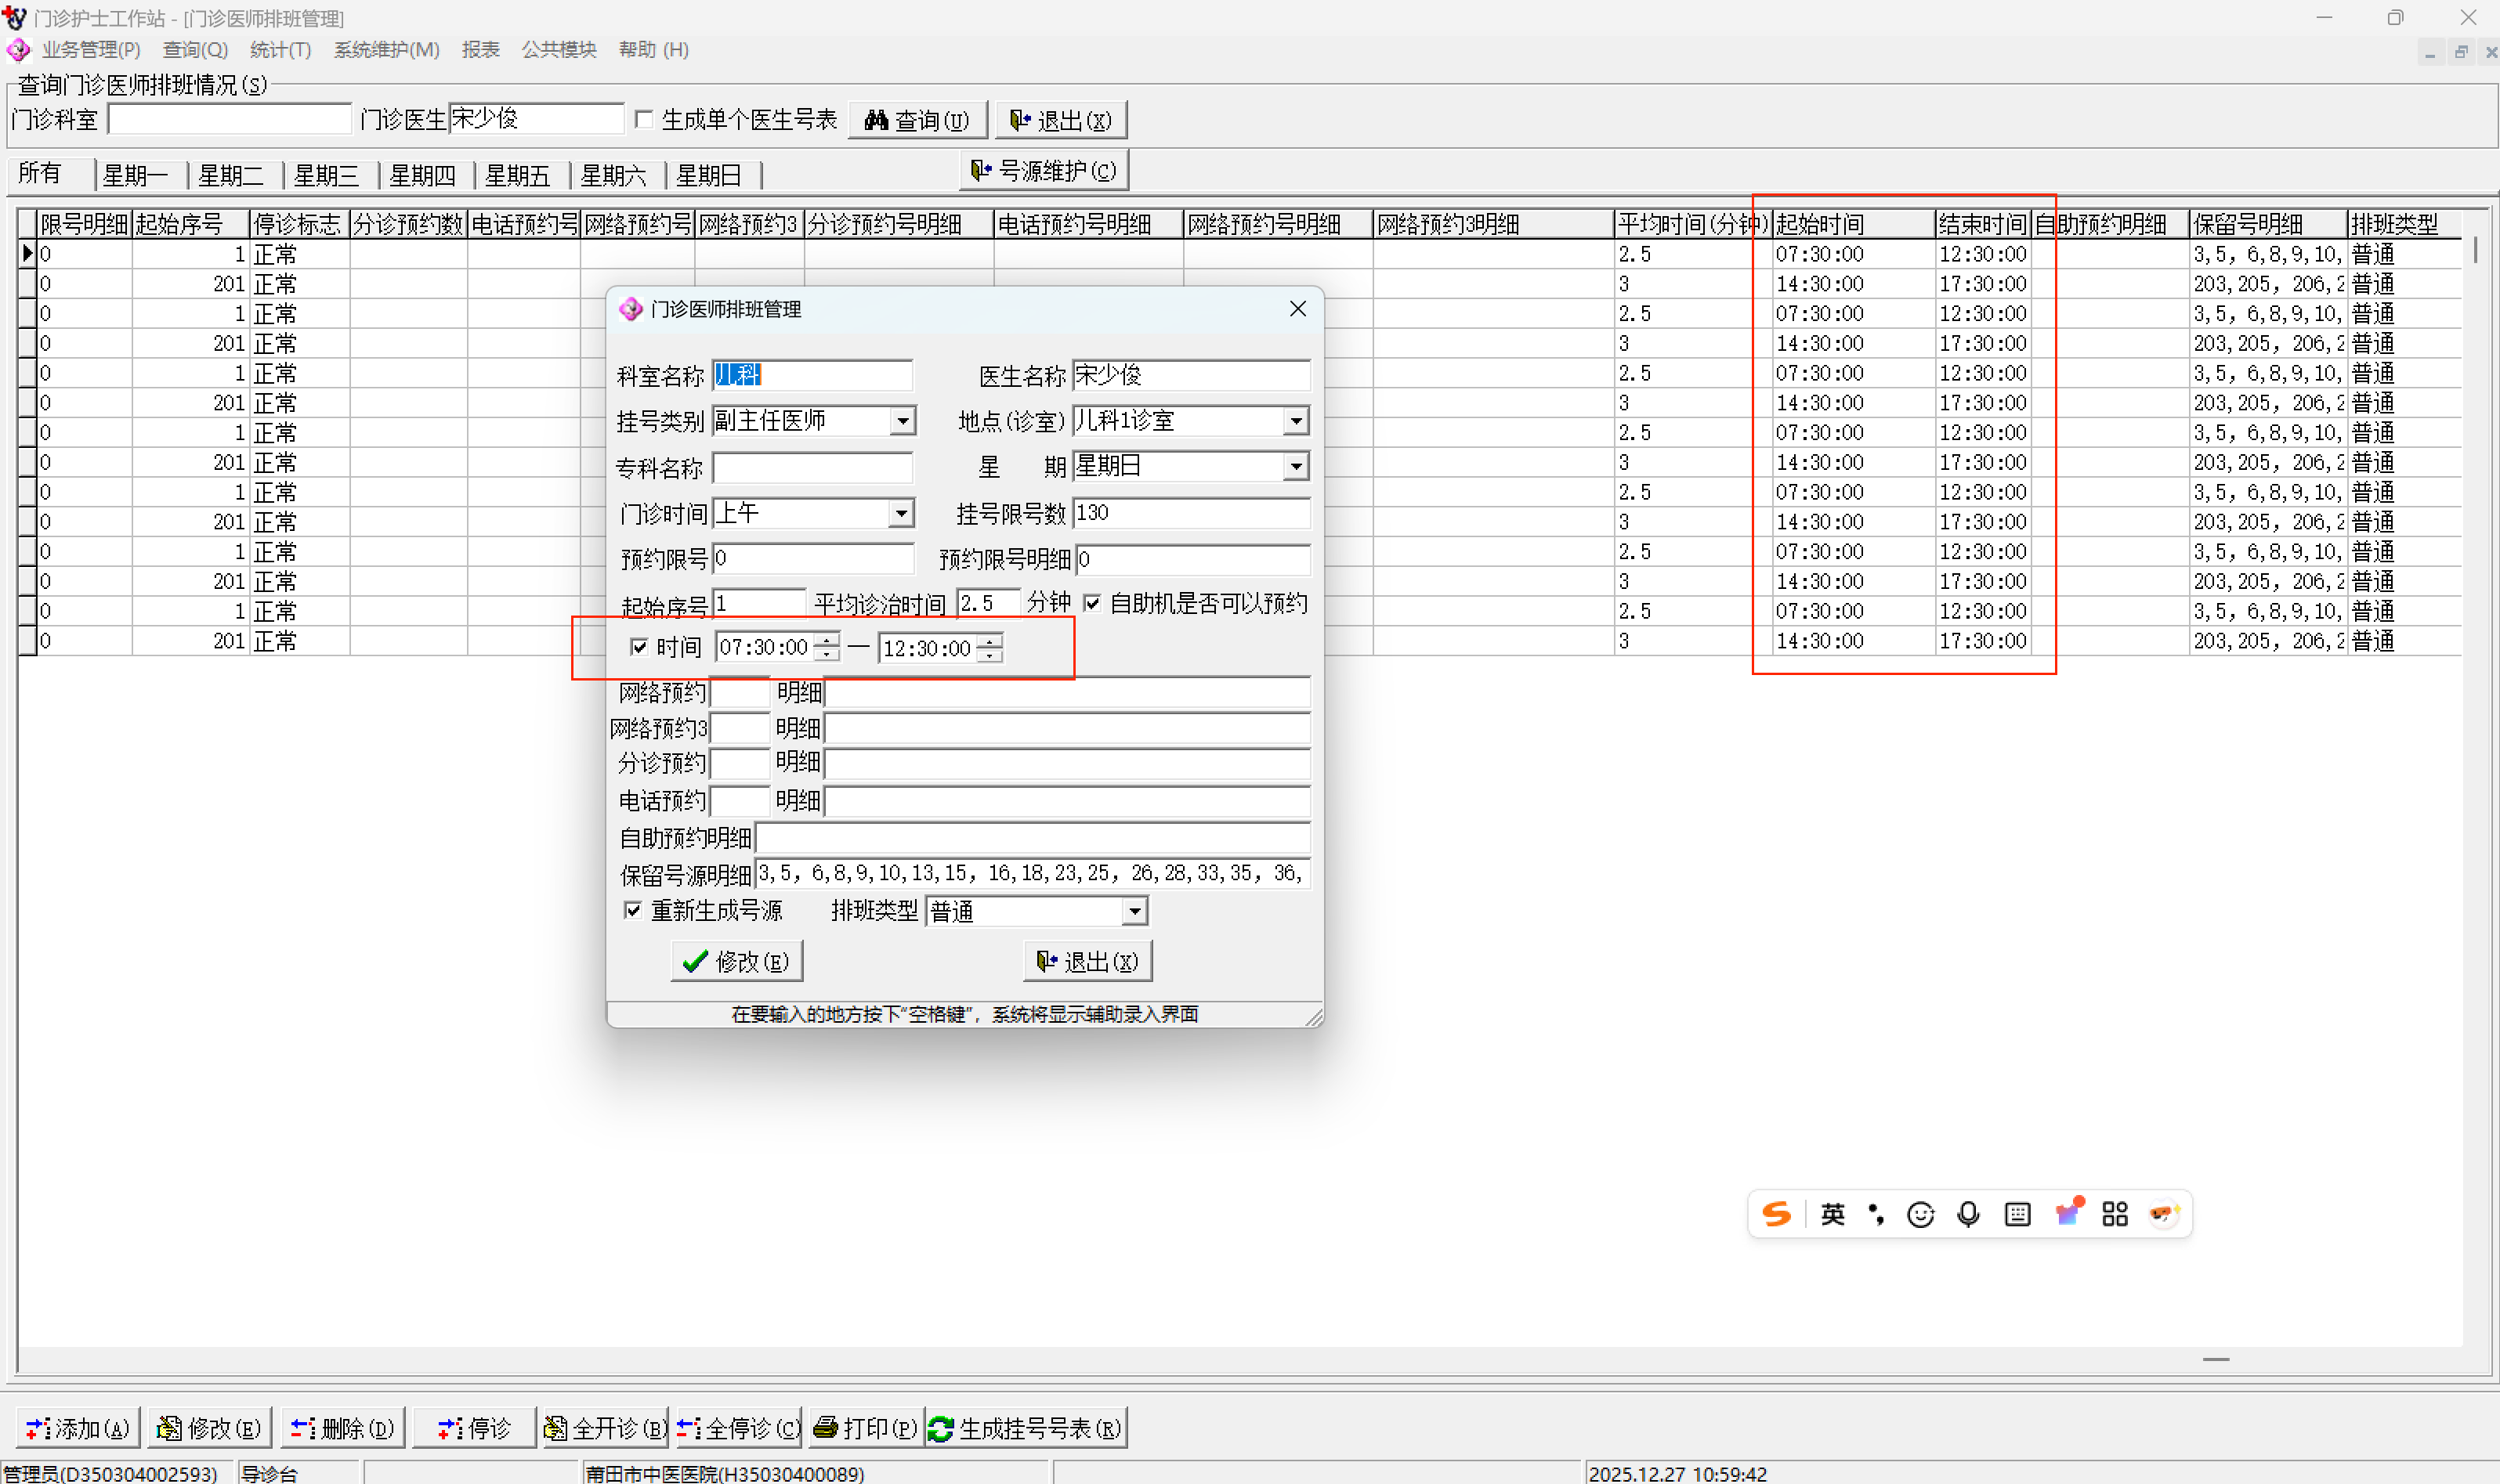Switch to the 星期三 tab
2500x1484 pixels.
pos(326,176)
